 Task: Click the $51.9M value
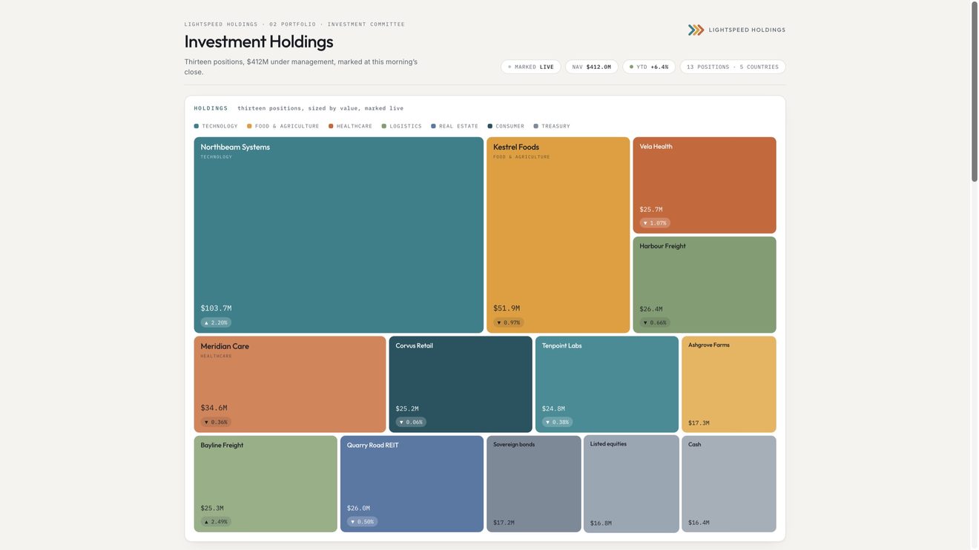pos(507,308)
